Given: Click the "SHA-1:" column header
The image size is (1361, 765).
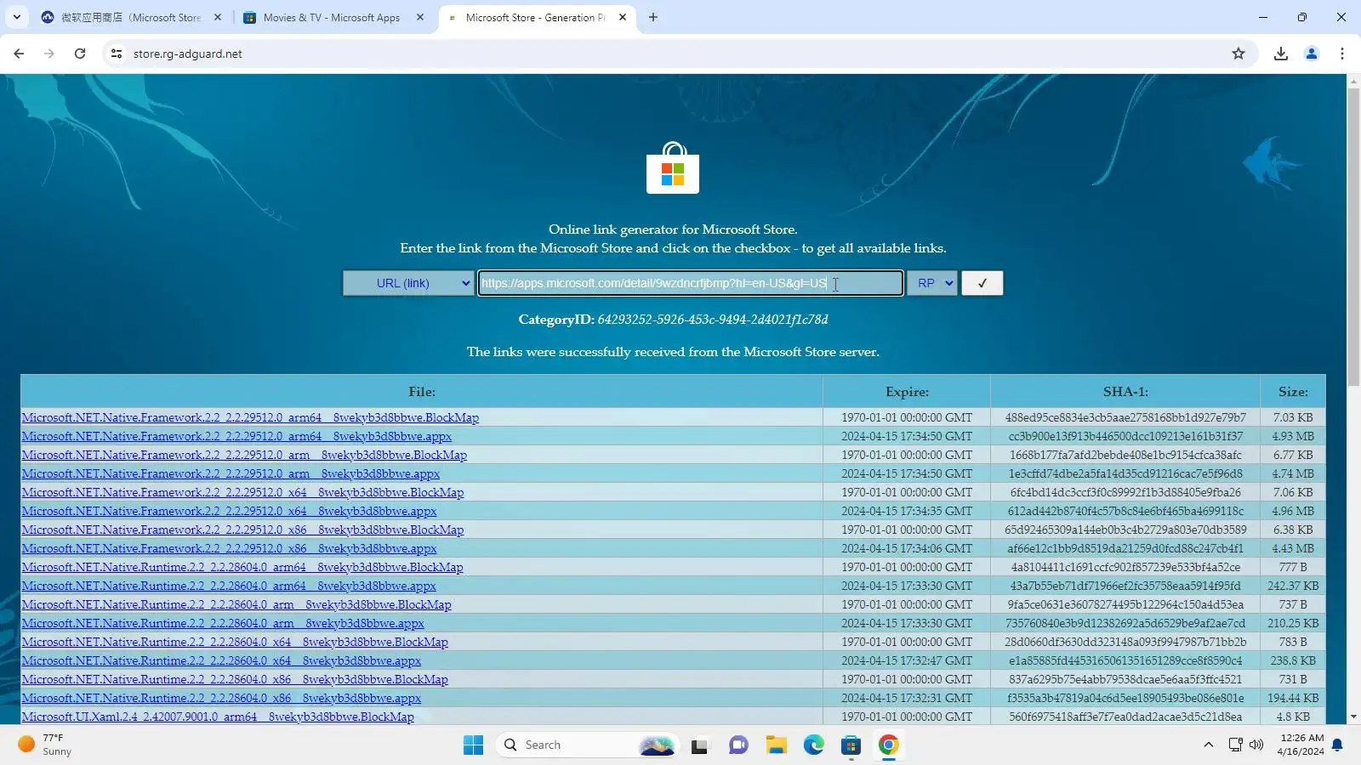Looking at the screenshot, I should click(x=1125, y=392).
